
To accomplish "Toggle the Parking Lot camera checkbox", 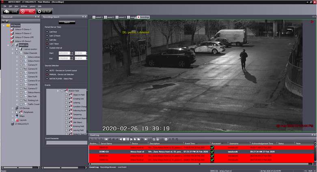I will point(21,100).
